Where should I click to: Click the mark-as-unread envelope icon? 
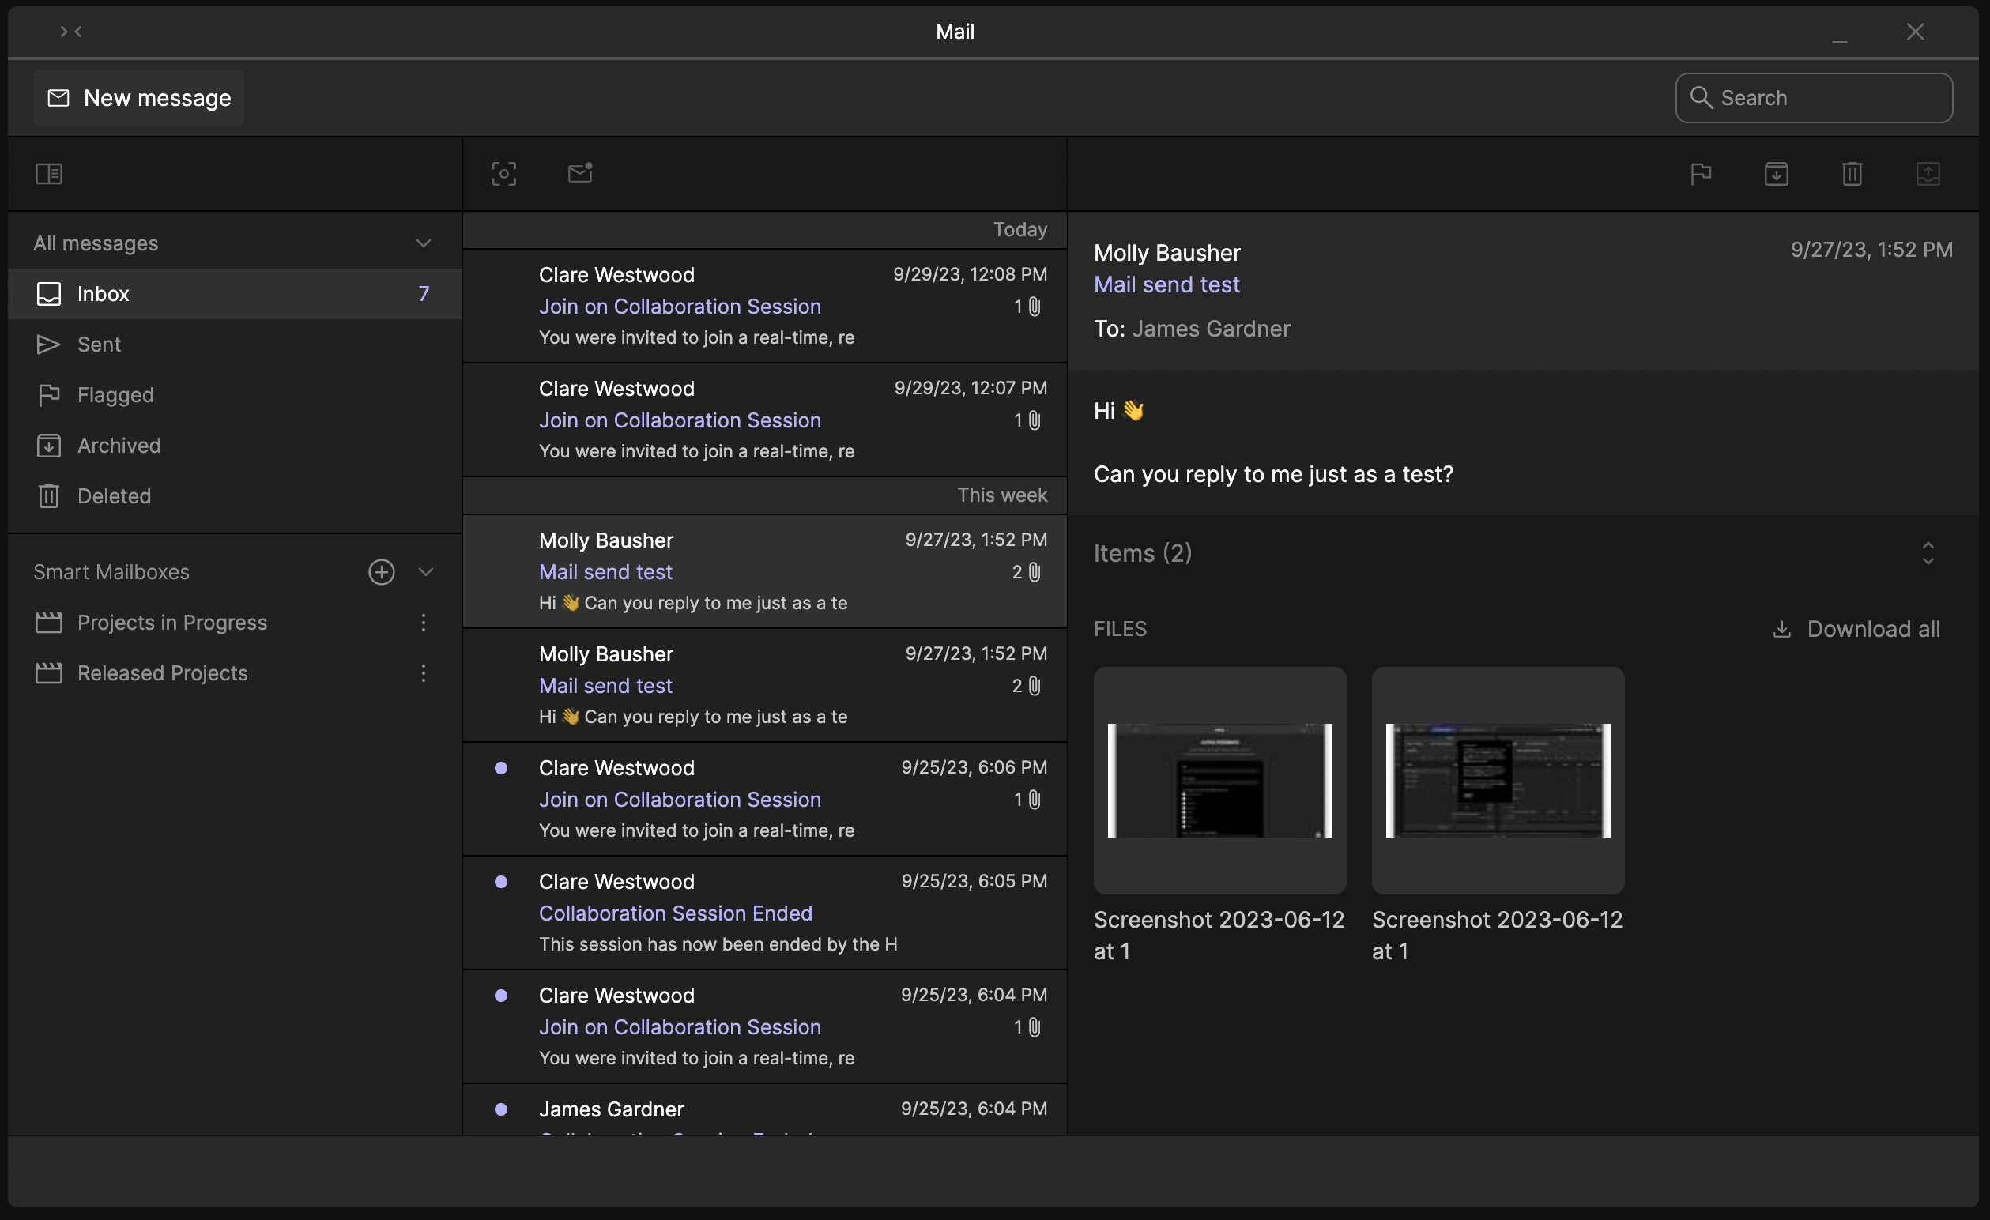(580, 173)
